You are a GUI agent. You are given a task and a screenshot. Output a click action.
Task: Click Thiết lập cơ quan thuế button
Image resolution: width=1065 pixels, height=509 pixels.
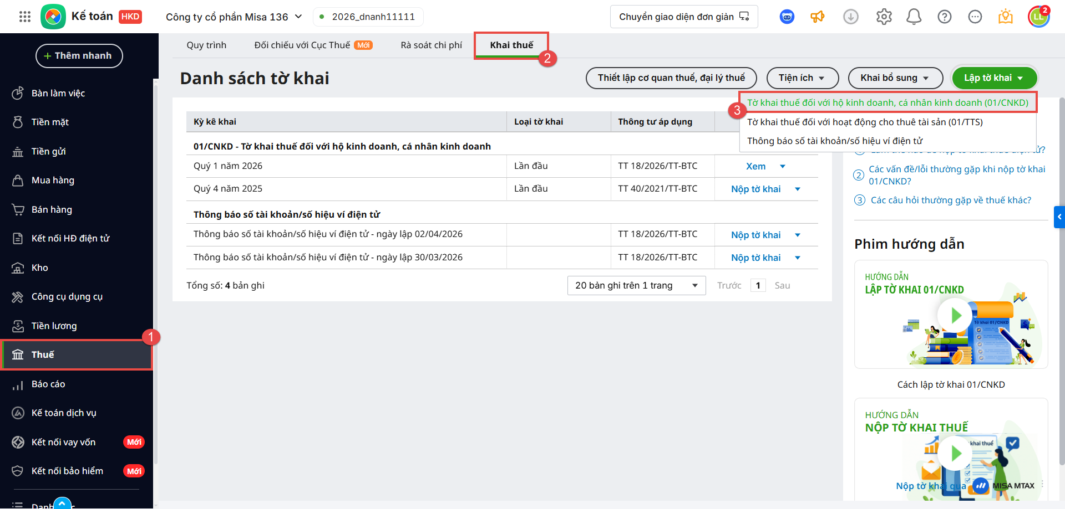tap(671, 78)
